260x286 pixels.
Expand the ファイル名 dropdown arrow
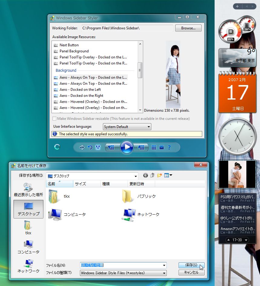(164, 265)
